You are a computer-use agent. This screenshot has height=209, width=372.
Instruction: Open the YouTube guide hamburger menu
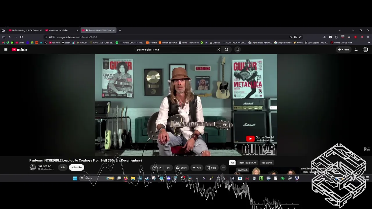tap(6, 50)
